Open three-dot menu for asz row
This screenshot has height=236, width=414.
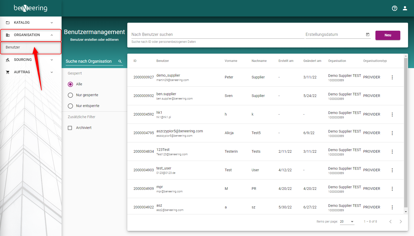pyautogui.click(x=392, y=207)
